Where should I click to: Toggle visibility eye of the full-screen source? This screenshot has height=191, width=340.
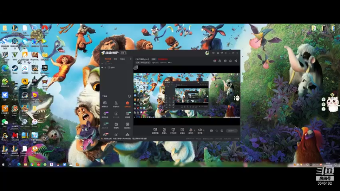[x=102, y=67]
